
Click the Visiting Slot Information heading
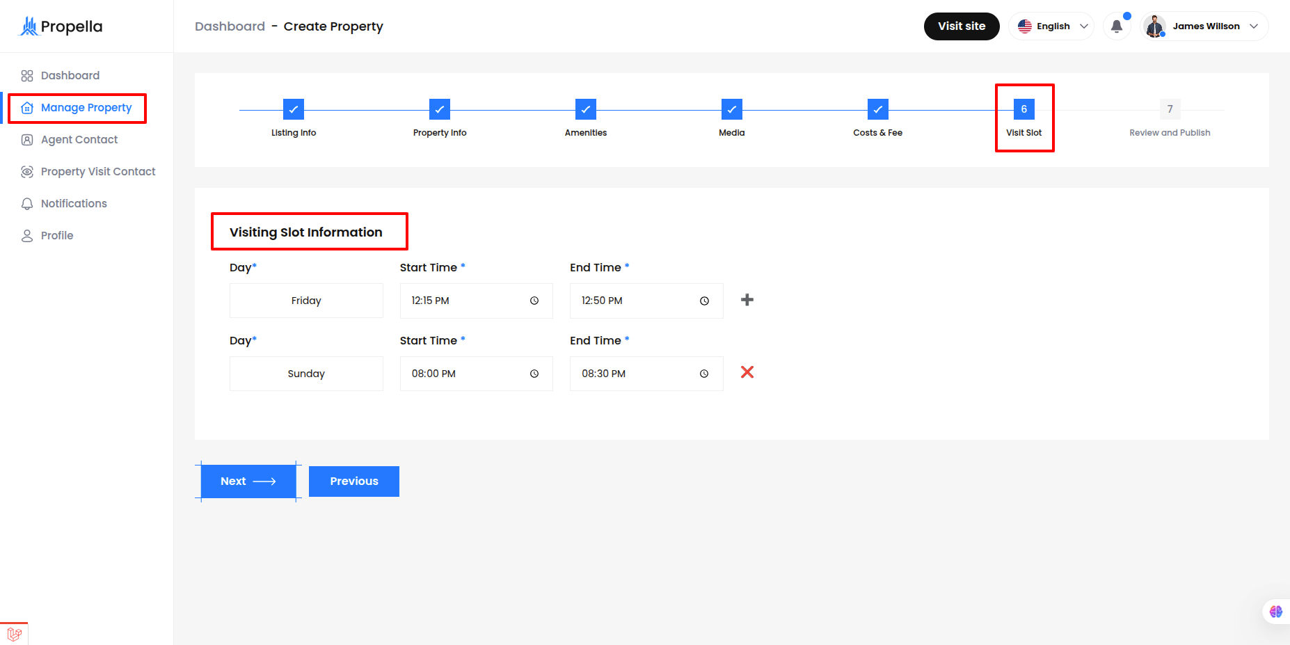pyautogui.click(x=306, y=232)
